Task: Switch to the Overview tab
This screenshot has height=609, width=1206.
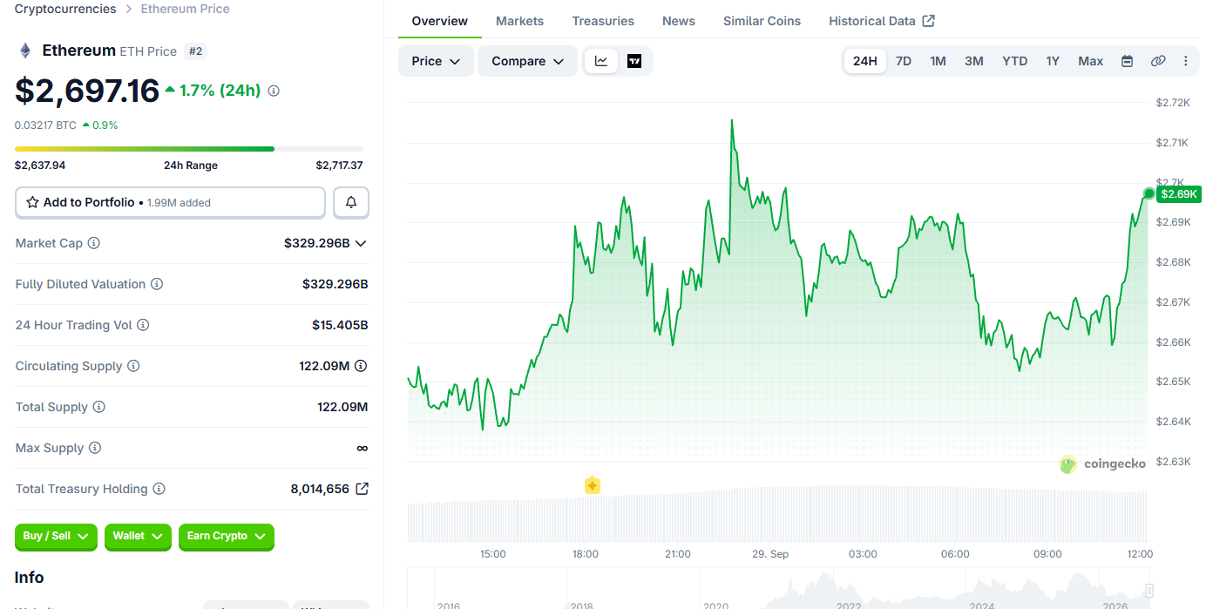Action: [x=440, y=21]
